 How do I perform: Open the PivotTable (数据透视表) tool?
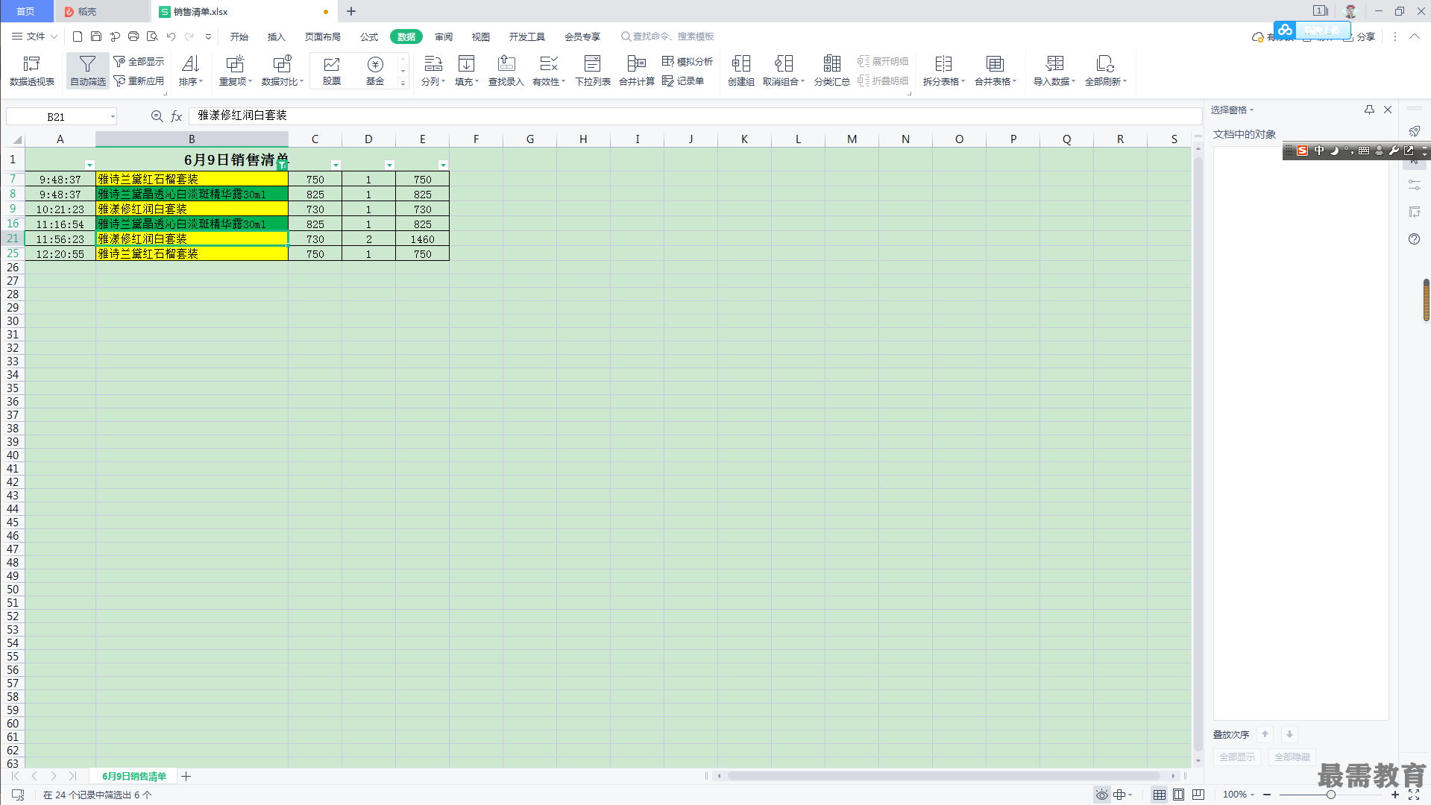pyautogui.click(x=32, y=71)
